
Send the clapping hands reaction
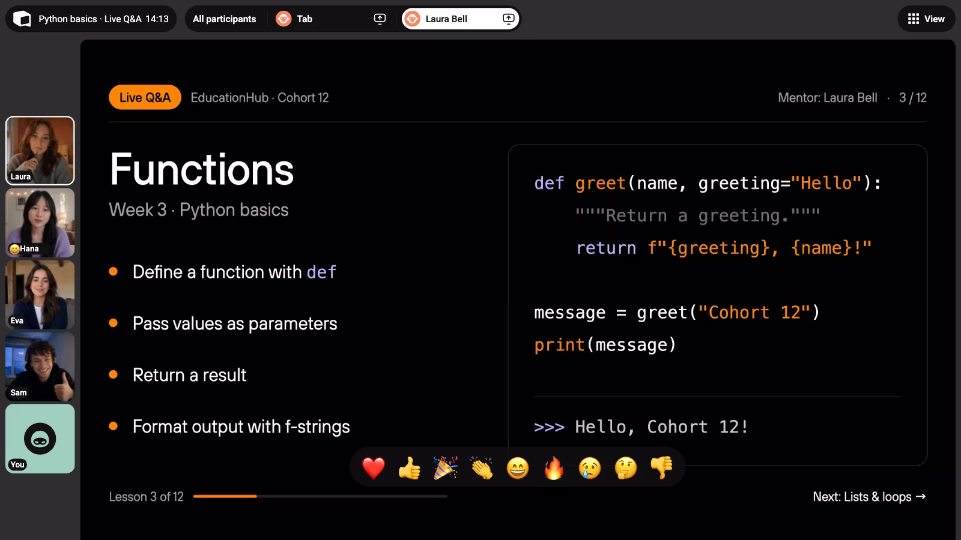click(x=482, y=467)
